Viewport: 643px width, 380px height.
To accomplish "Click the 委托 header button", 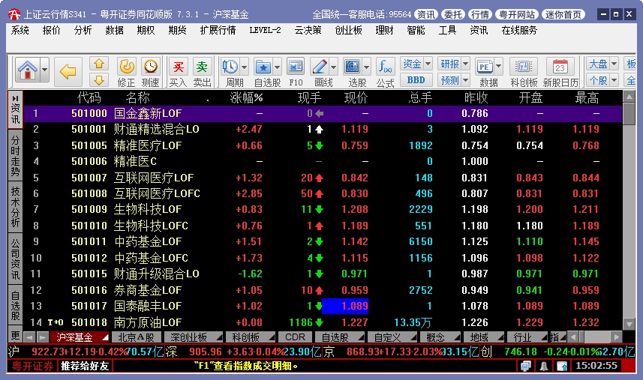I will click(452, 15).
